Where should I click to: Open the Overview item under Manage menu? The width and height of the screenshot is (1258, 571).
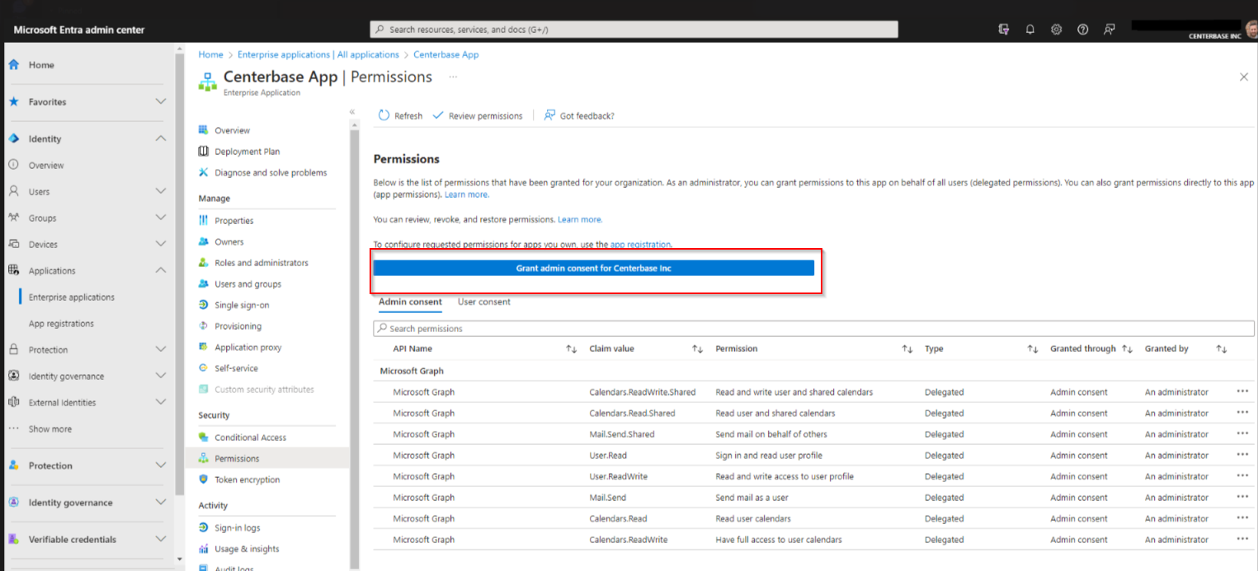(232, 130)
